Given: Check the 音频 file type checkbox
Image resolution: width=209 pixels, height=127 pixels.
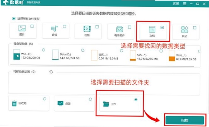Looking at the screenshot, I should point(64,27).
